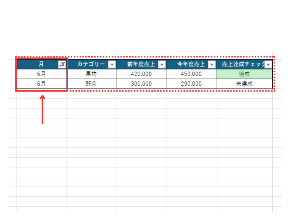
Task: Open the 売上達成チェック filter dropdown arrow
Action: coord(269,65)
